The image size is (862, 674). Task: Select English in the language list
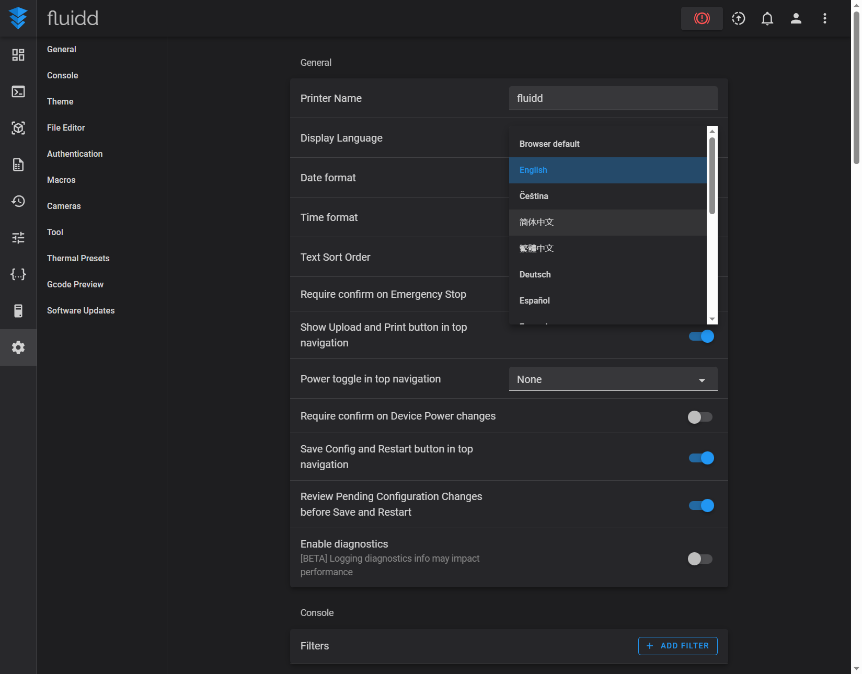click(608, 170)
